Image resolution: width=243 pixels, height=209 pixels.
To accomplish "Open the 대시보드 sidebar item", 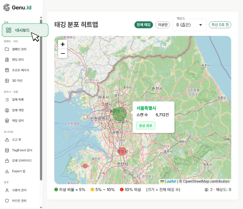I will click(25, 30).
